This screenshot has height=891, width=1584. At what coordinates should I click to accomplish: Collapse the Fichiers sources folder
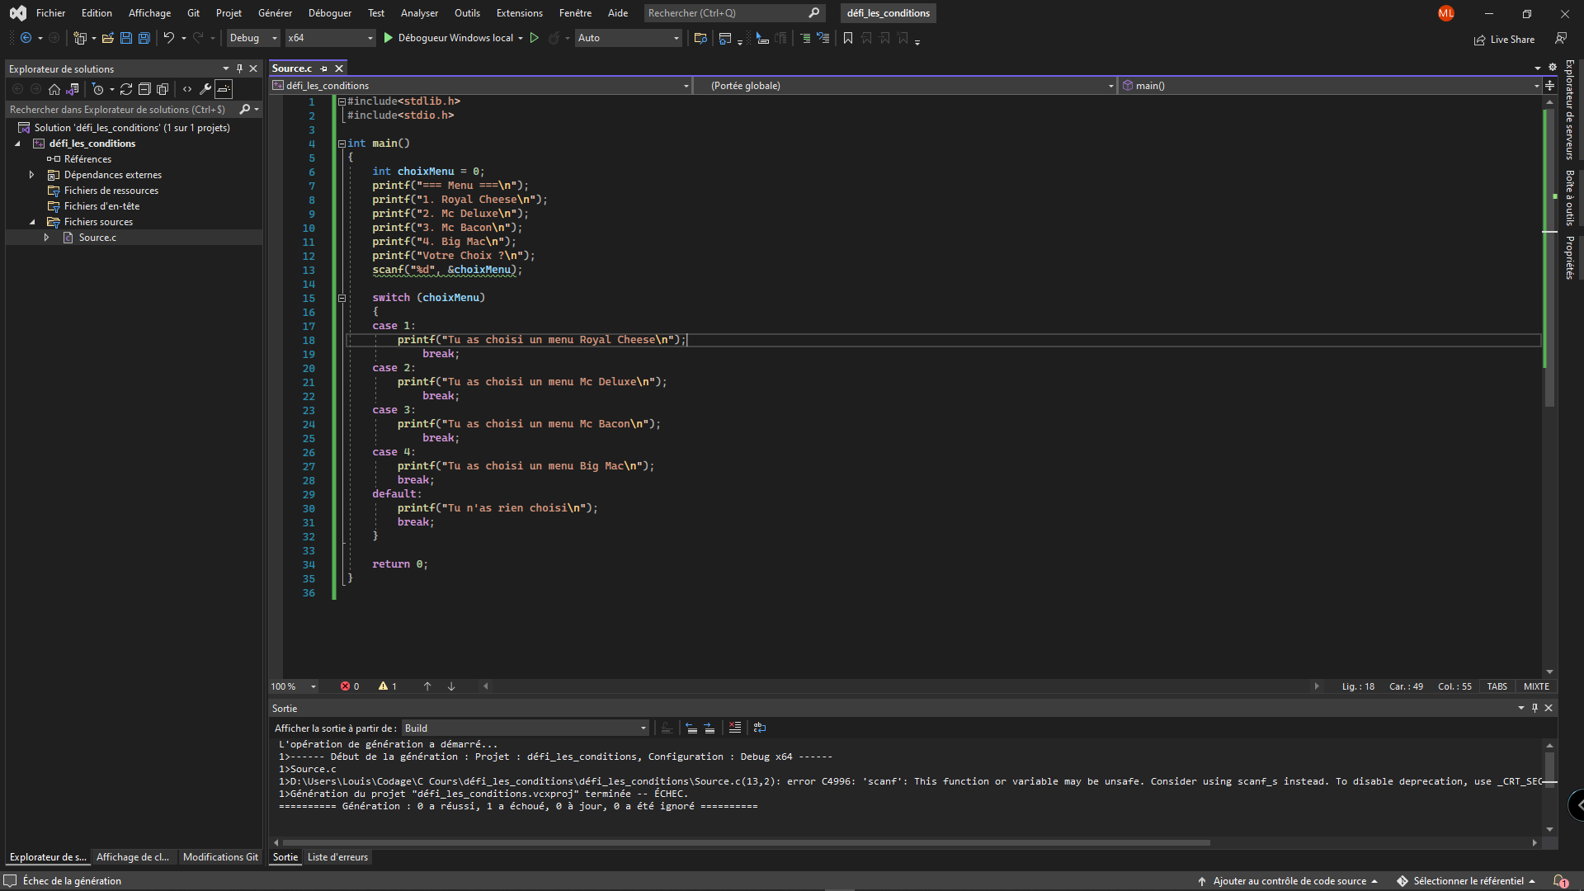(31, 222)
